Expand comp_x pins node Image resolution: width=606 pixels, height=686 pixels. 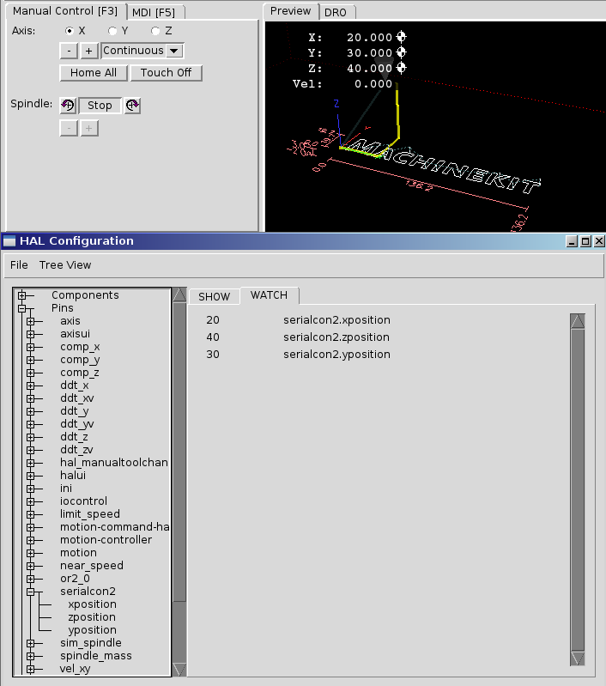tap(30, 348)
